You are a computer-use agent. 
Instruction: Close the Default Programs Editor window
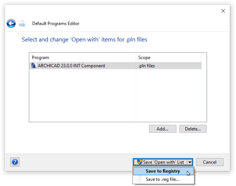pyautogui.click(x=223, y=11)
